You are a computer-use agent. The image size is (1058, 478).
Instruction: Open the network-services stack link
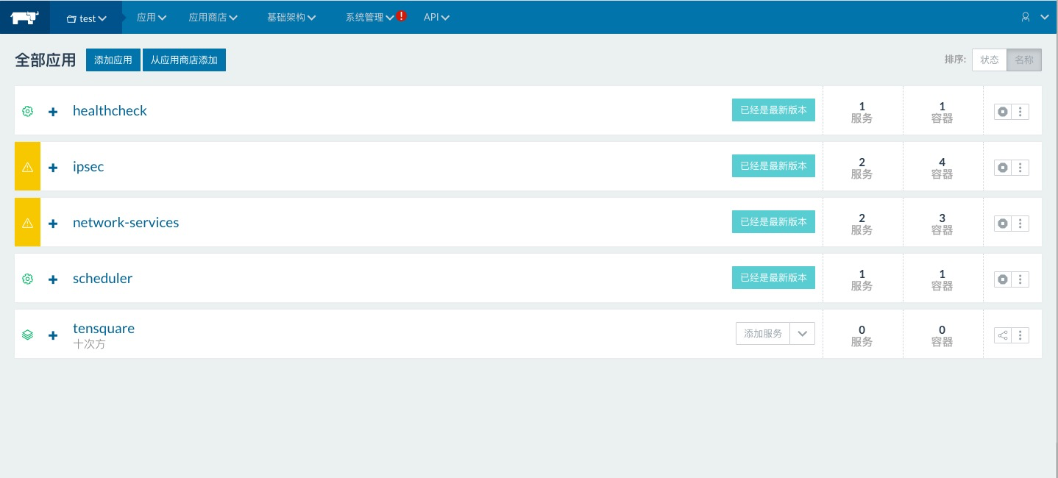tap(126, 223)
